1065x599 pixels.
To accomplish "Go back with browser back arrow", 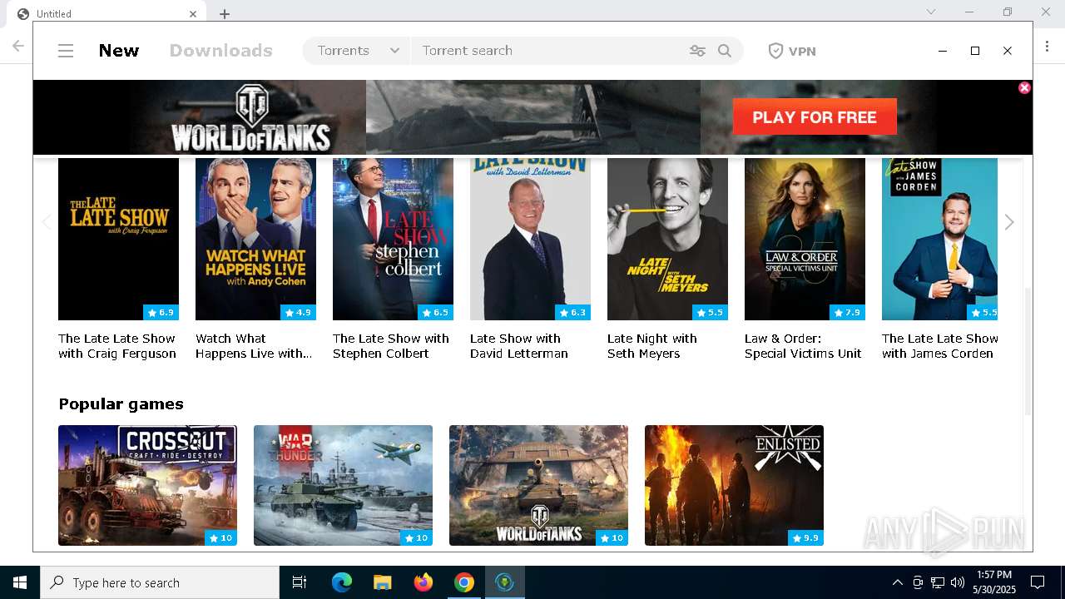I will pyautogui.click(x=17, y=46).
